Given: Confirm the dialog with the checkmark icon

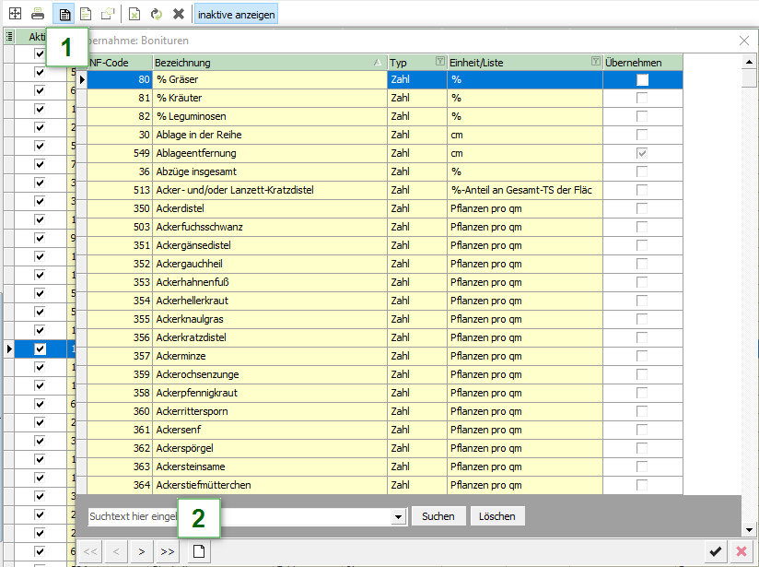Looking at the screenshot, I should point(715,551).
